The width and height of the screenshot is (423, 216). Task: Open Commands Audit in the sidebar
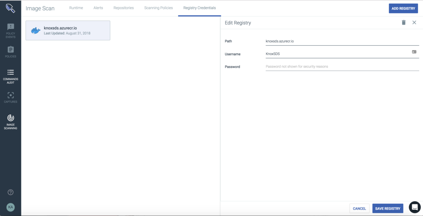[x=10, y=76]
